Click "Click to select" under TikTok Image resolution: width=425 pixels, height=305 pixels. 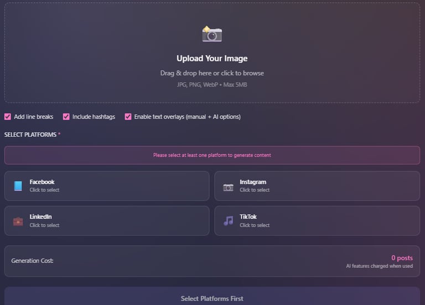255,225
